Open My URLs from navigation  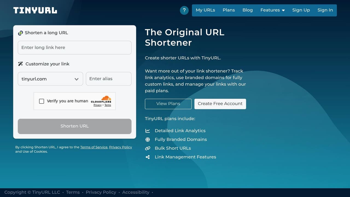(x=205, y=10)
